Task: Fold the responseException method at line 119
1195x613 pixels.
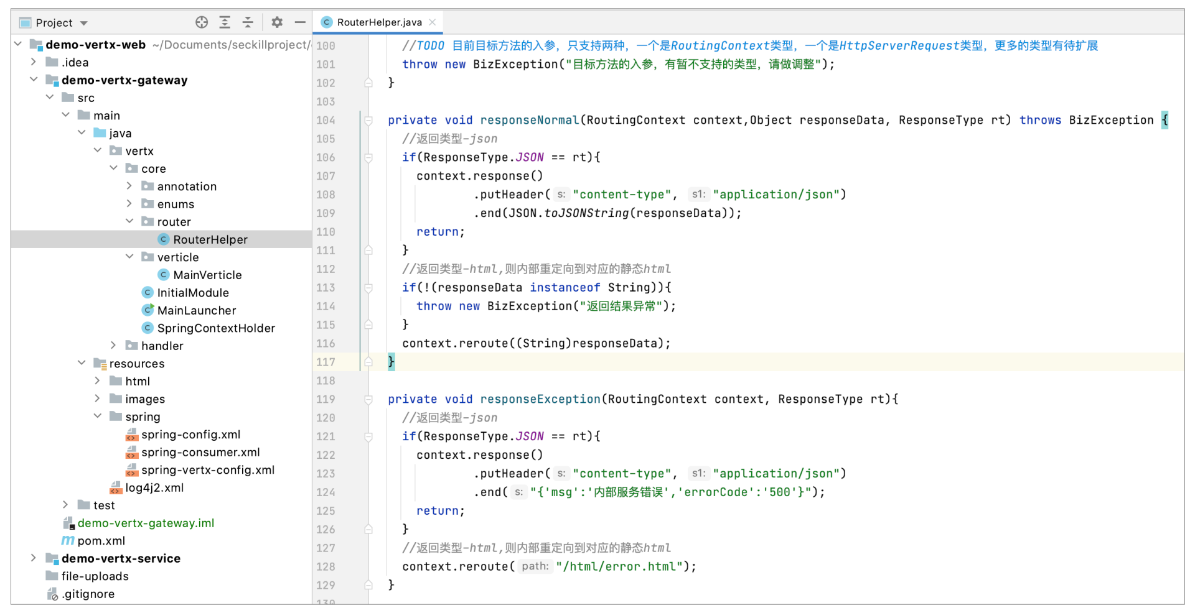Action: 368,399
